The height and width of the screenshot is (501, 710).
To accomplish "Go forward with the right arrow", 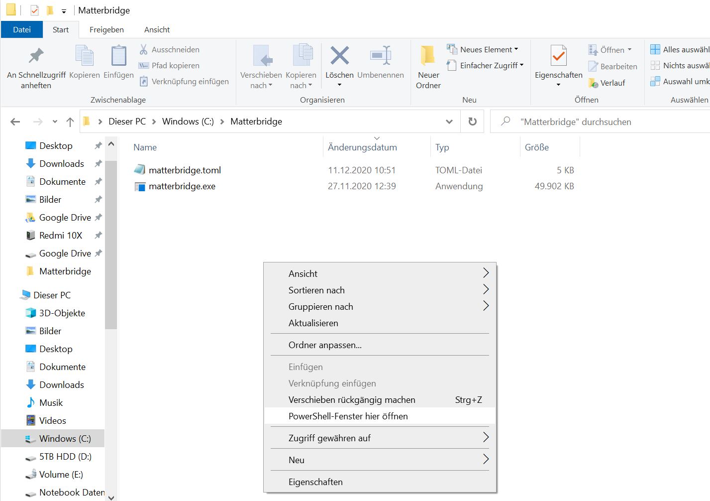I will point(37,122).
